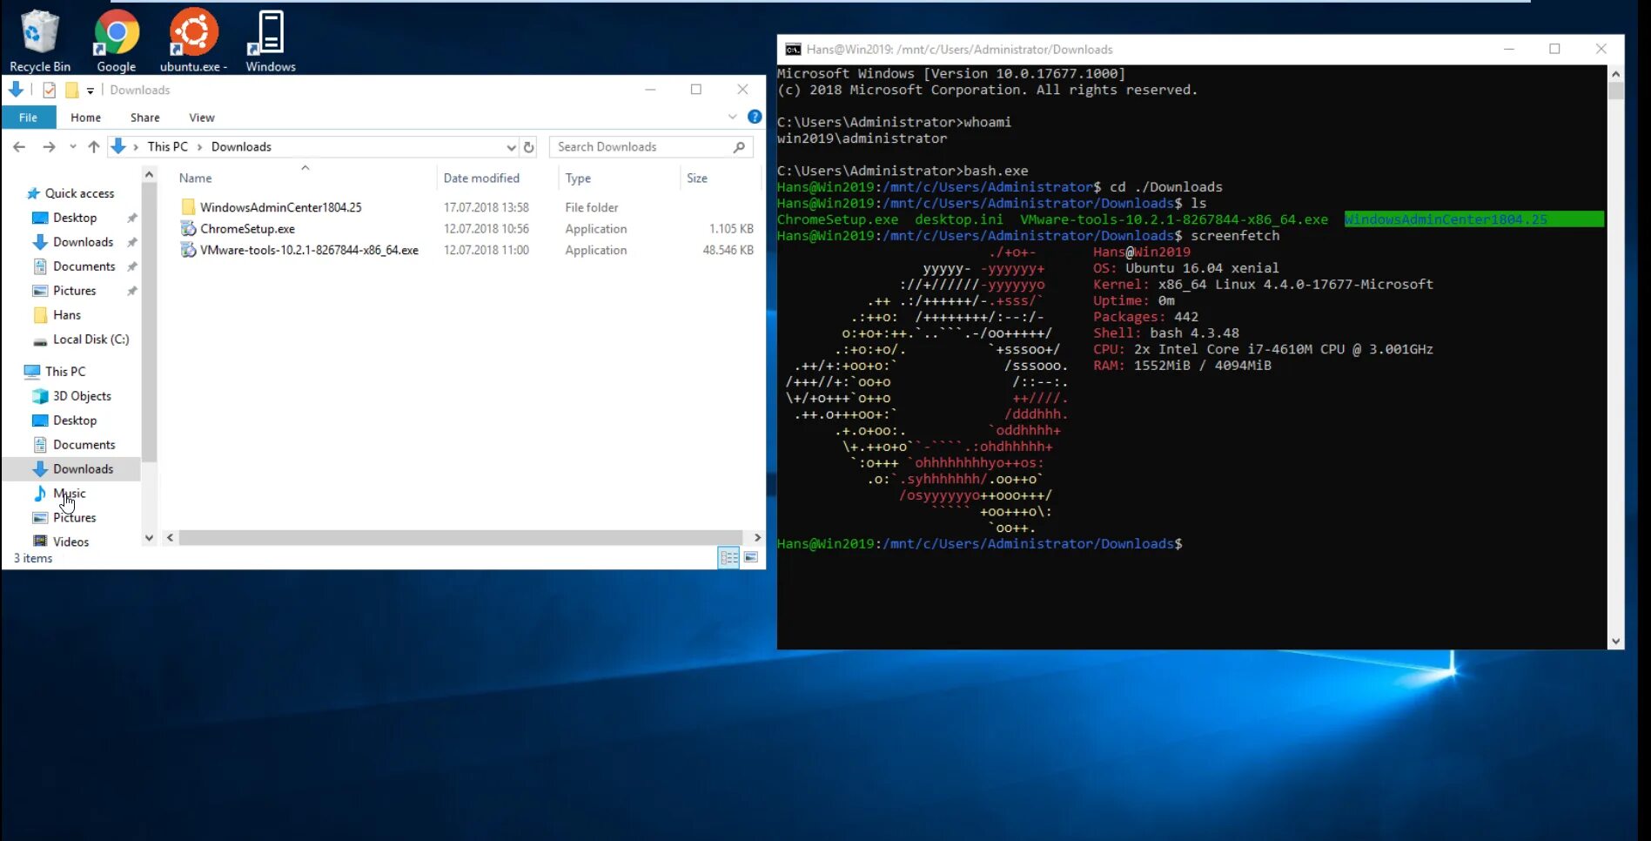Screen dimensions: 1651x841
Task: Open Pictures under Quick access
Action: 74,291
